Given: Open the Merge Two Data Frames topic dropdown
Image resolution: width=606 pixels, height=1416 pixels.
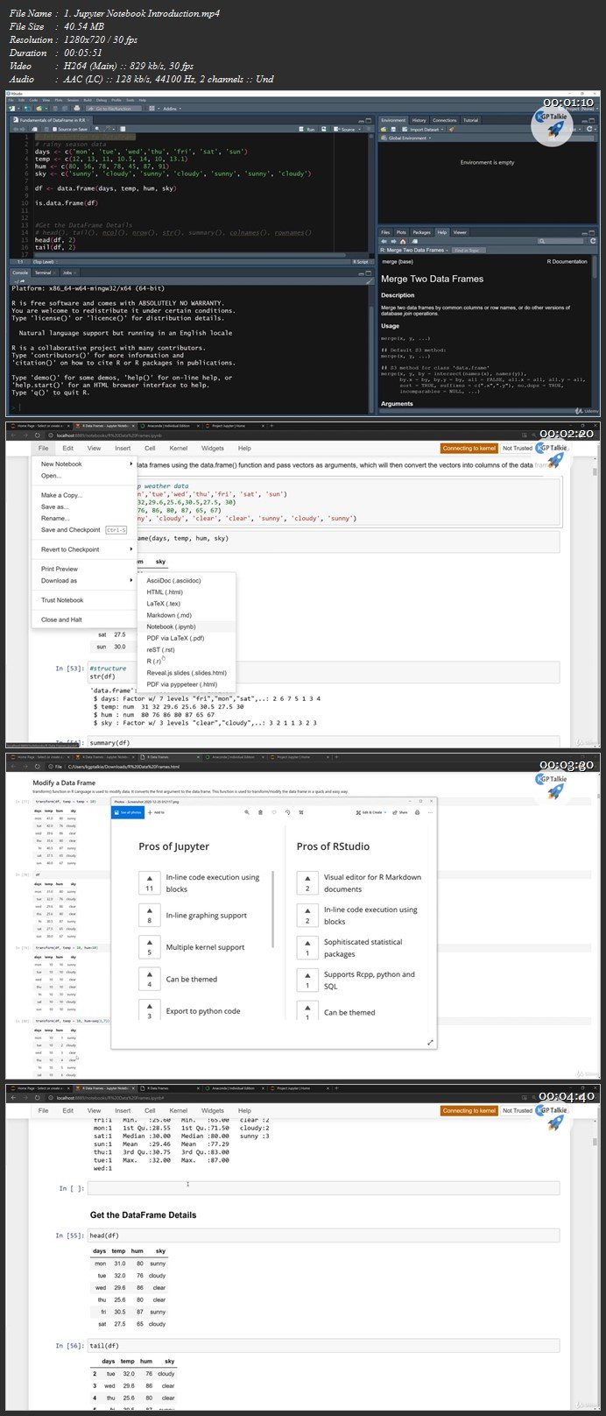Looking at the screenshot, I should click(x=415, y=250).
